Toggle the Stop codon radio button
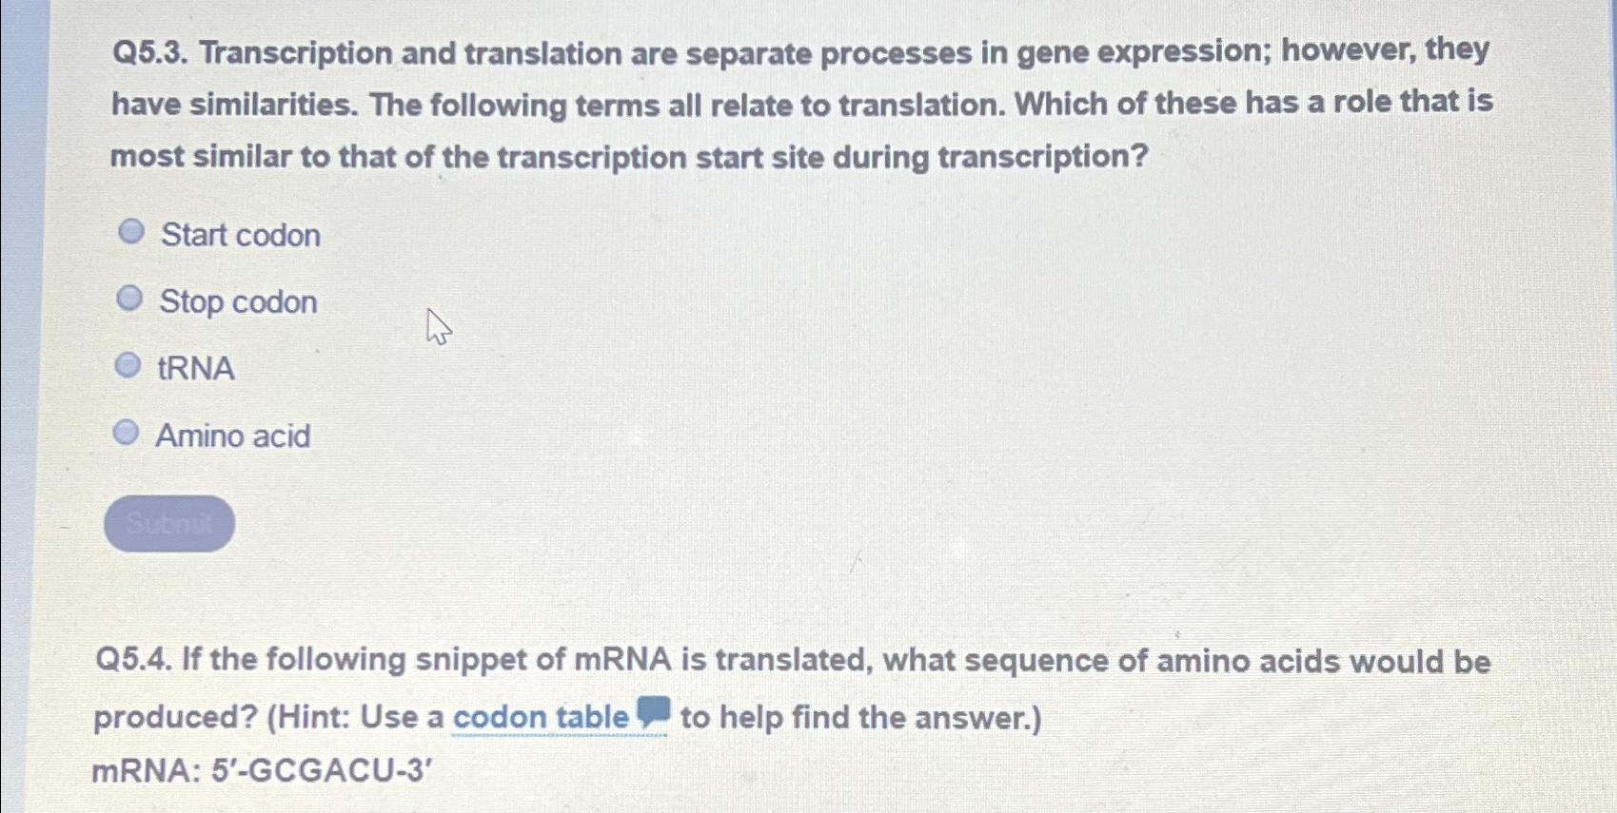The width and height of the screenshot is (1617, 813). [130, 298]
